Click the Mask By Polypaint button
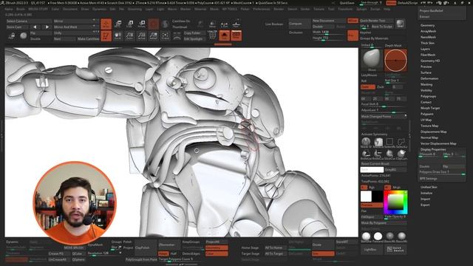 (x=384, y=223)
